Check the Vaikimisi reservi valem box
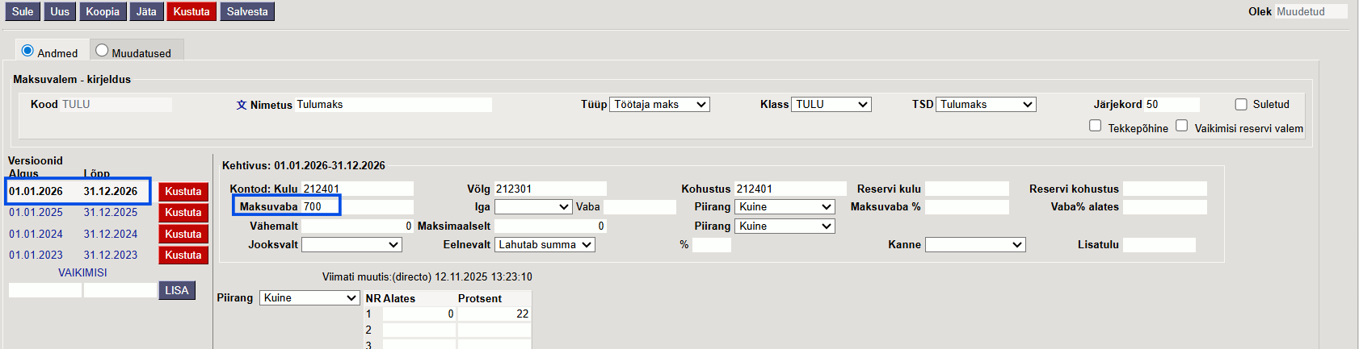The image size is (1359, 349). pos(1181,126)
